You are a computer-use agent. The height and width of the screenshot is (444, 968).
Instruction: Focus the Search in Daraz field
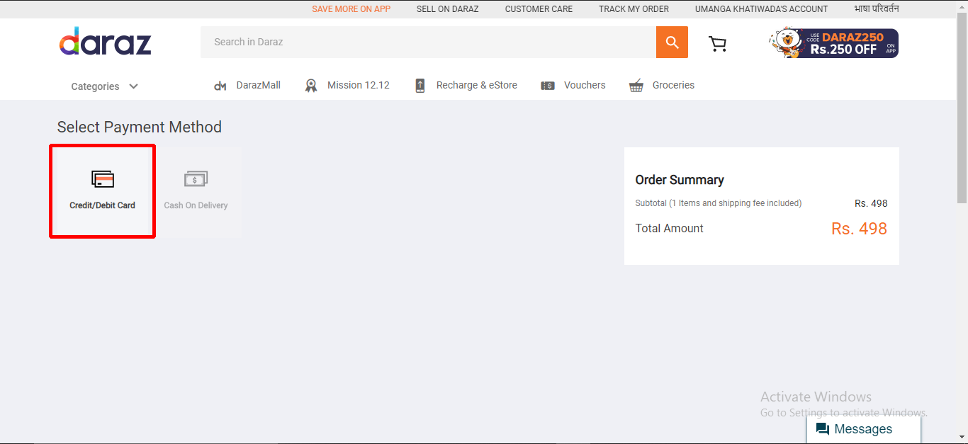428,42
